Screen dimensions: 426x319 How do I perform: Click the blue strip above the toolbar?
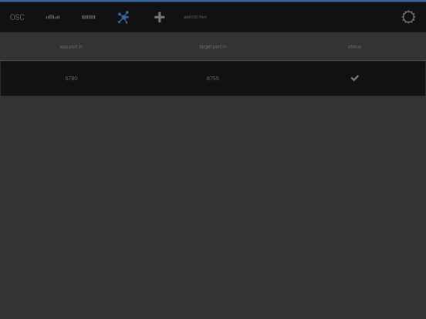click(213, 1)
